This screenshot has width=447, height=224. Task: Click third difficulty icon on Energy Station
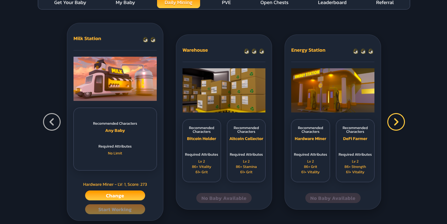pyautogui.click(x=371, y=51)
